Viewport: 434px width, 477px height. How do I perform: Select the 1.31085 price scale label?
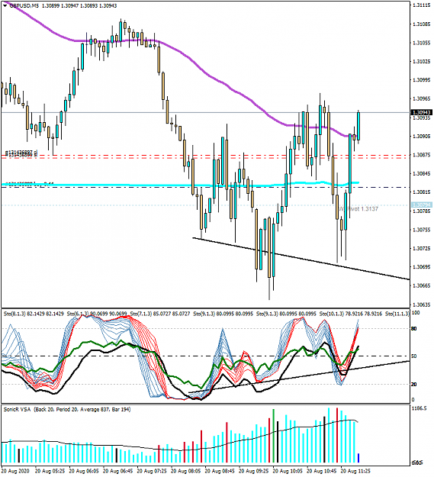click(422, 24)
